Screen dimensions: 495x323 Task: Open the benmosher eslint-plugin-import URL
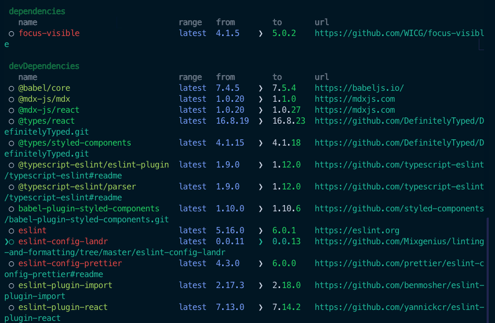coord(399,285)
